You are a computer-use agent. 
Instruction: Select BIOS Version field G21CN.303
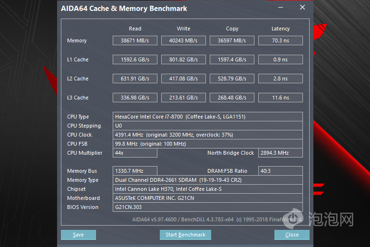click(x=208, y=207)
